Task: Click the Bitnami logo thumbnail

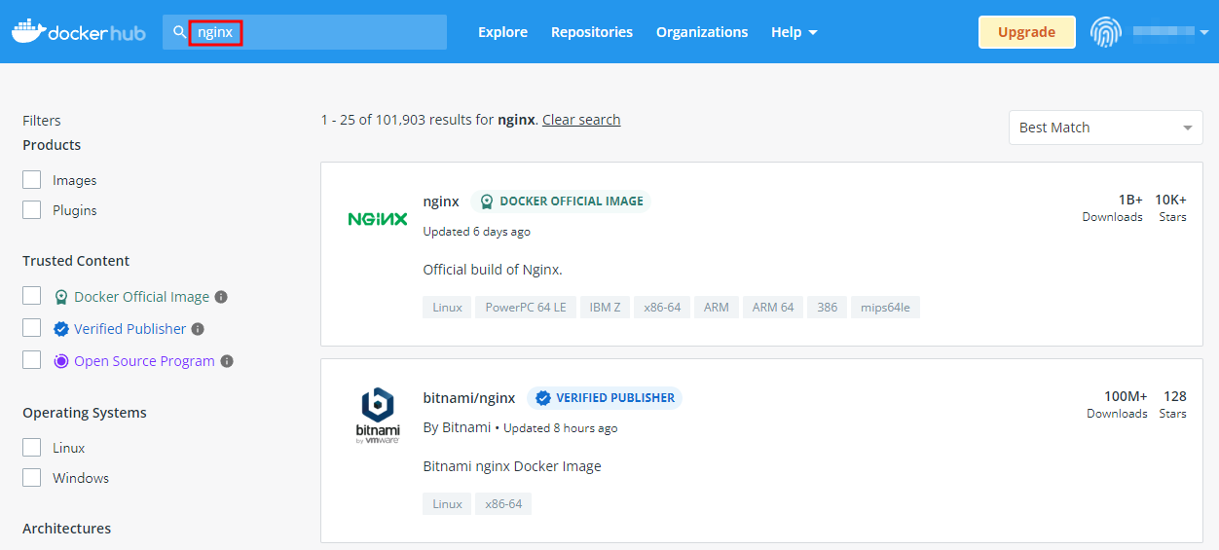Action: [378, 416]
